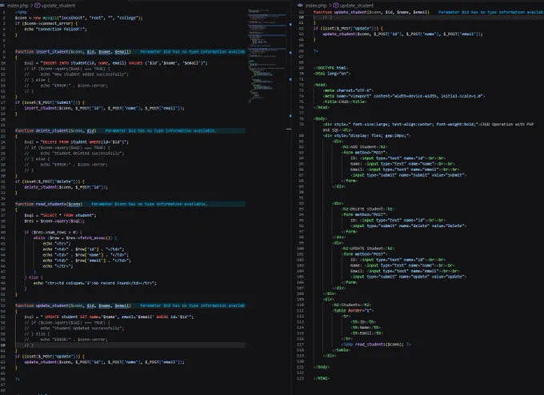Click the isset($_POST['submit']) line
544x395 pixels.
50,102
